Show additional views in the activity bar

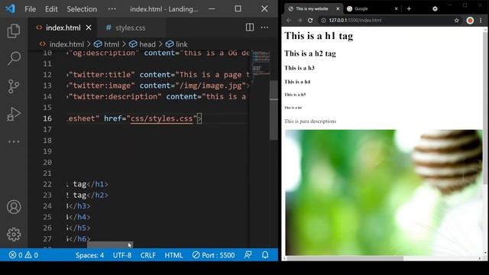coord(14,141)
